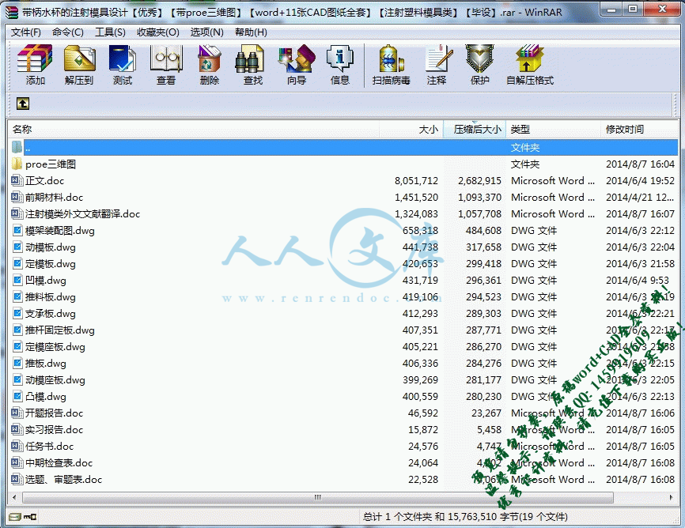The image size is (685, 528).
Task: Open the 帮助(H) menu
Action: coord(251,32)
